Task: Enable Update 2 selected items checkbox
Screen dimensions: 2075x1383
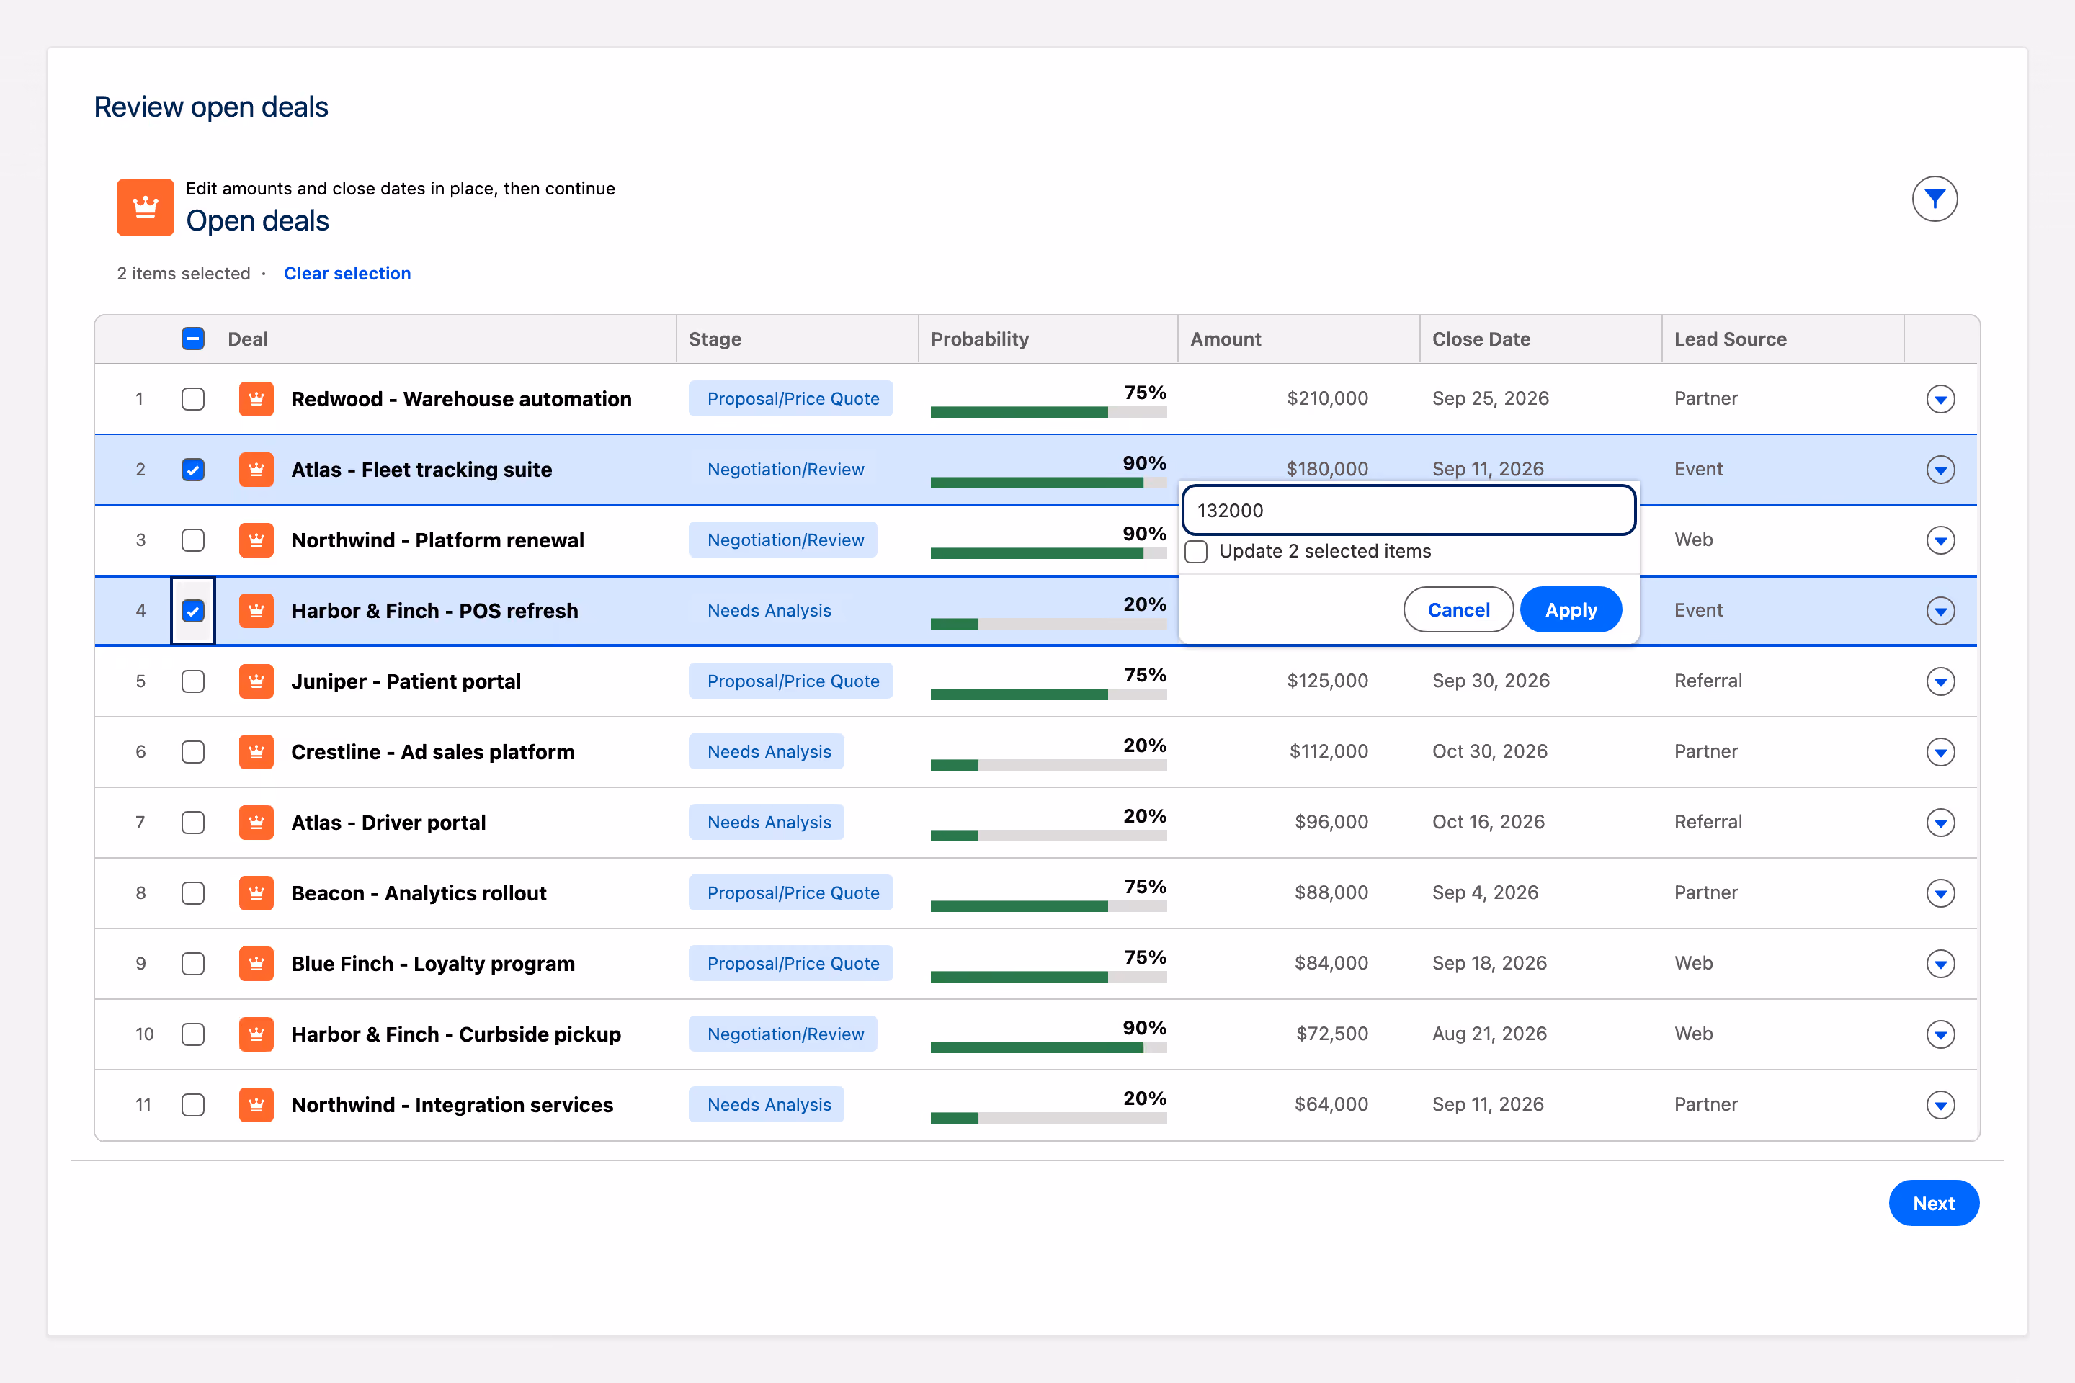Action: click(1196, 552)
